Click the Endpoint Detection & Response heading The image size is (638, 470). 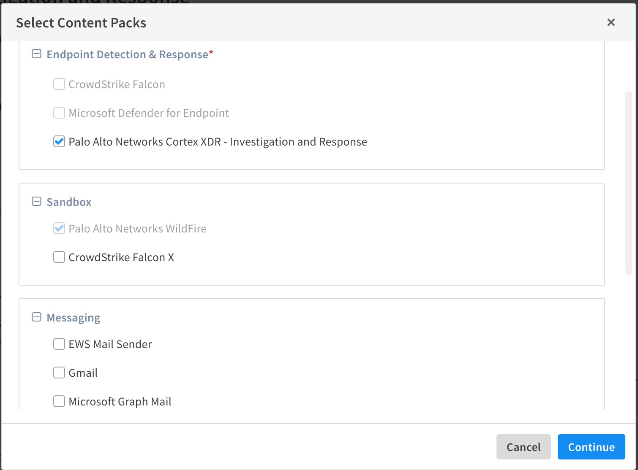130,54
